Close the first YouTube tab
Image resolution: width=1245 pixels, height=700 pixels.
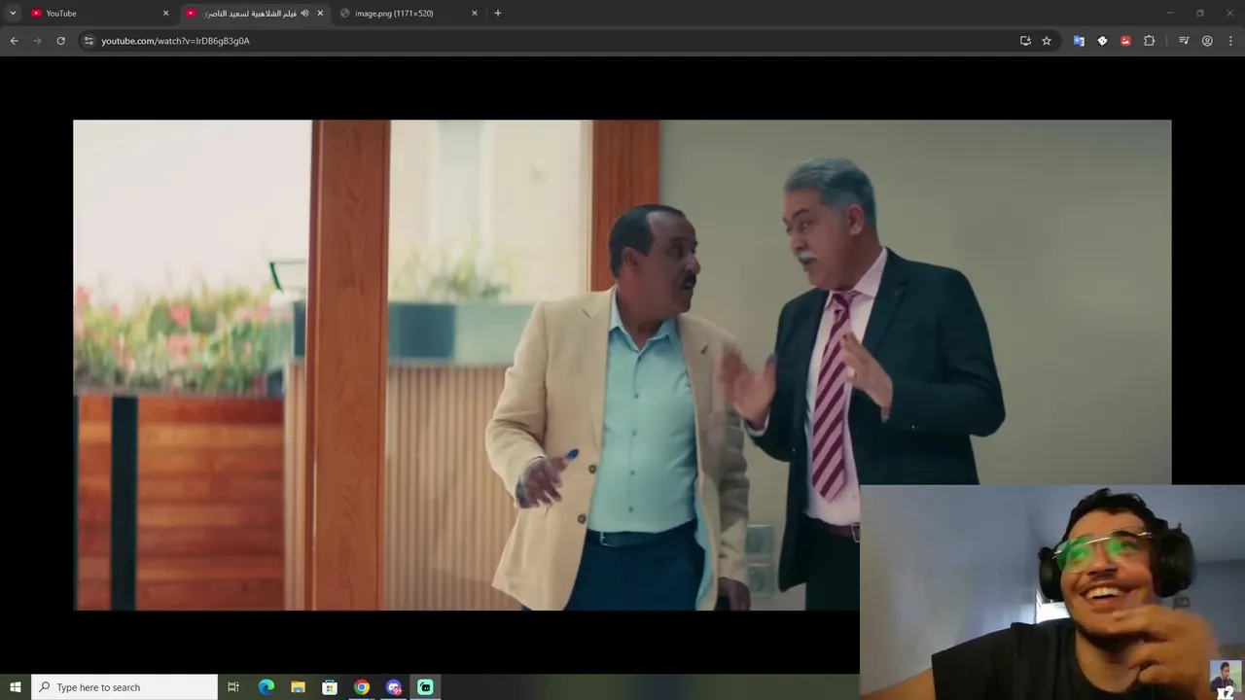pos(165,13)
